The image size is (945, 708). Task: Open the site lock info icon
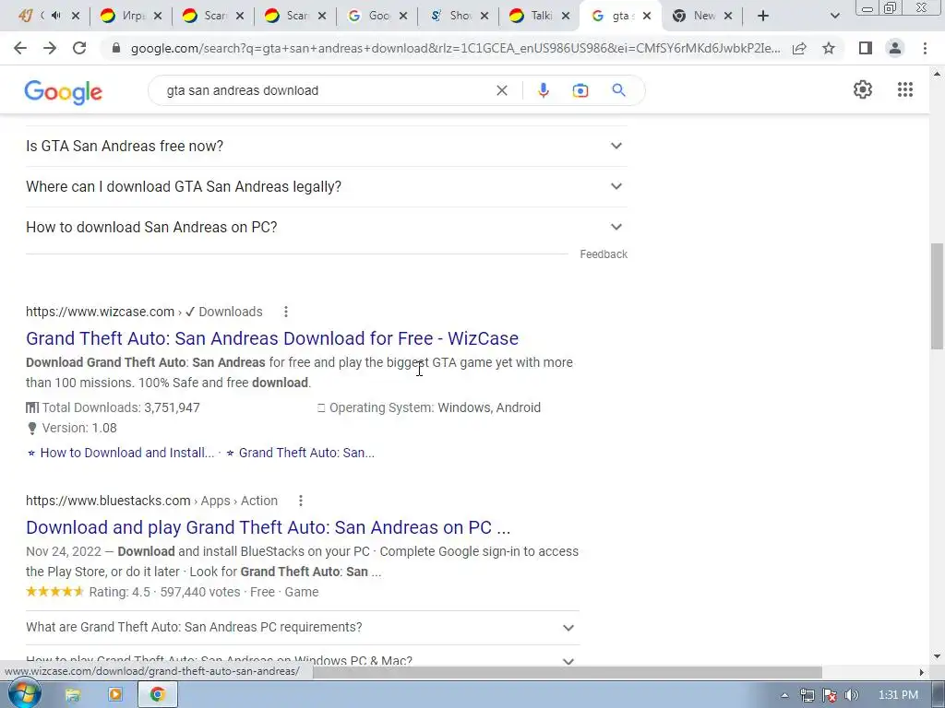[116, 48]
